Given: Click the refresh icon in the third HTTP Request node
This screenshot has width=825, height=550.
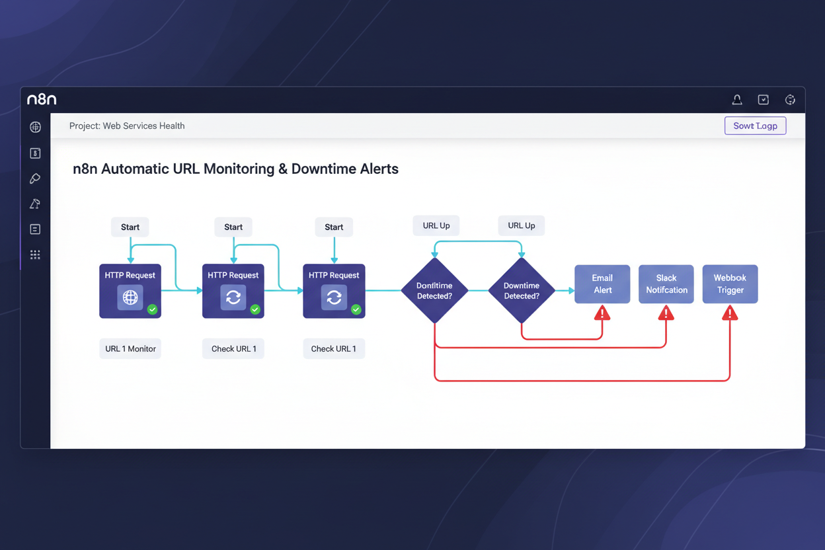Looking at the screenshot, I should [334, 297].
